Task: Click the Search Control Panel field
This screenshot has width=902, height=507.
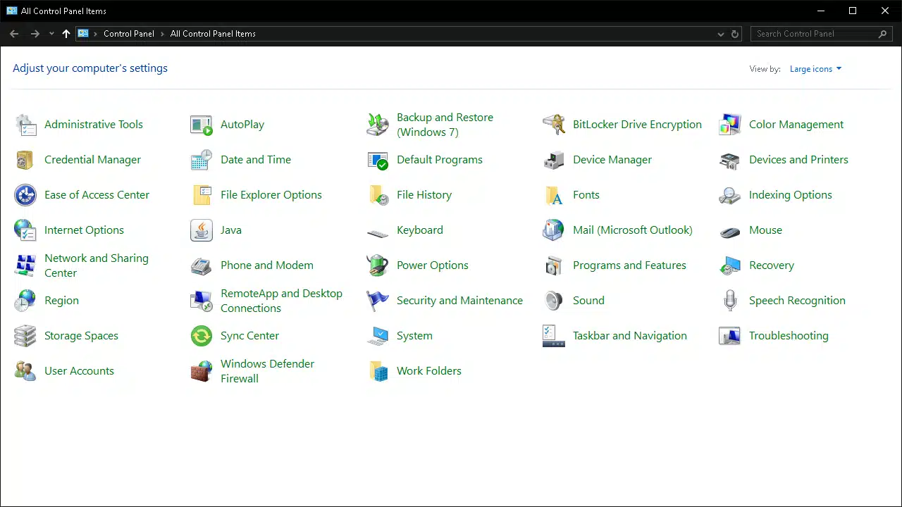Action: pos(814,34)
